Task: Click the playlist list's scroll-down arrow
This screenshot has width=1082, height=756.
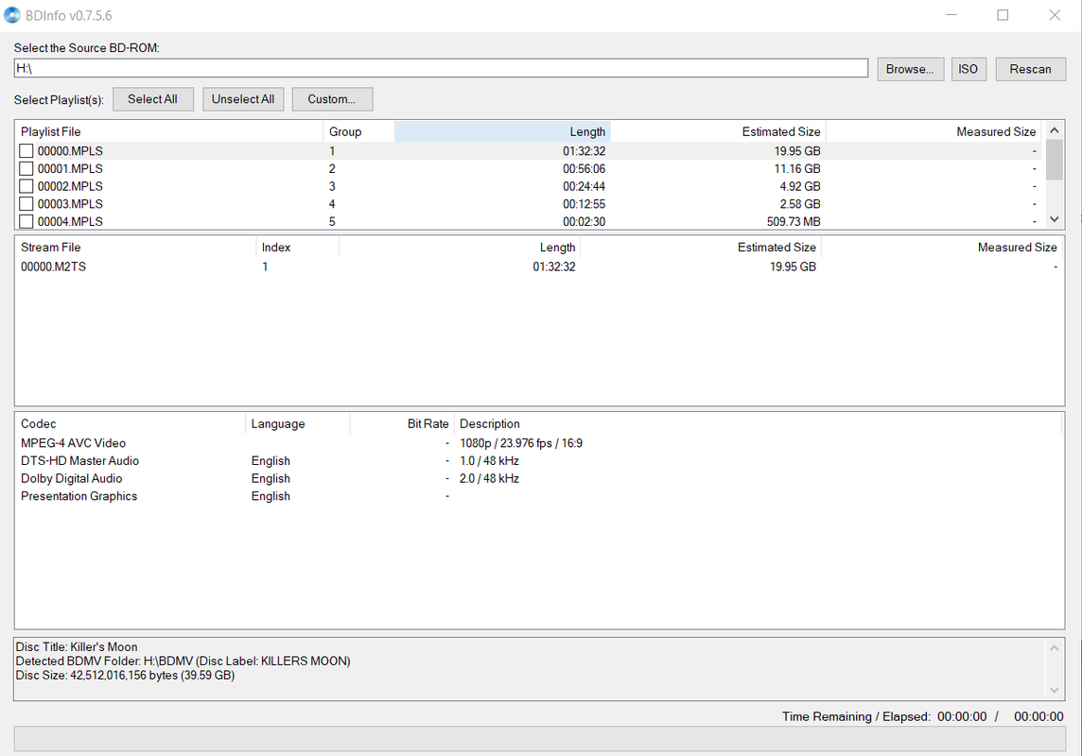Action: (x=1054, y=219)
